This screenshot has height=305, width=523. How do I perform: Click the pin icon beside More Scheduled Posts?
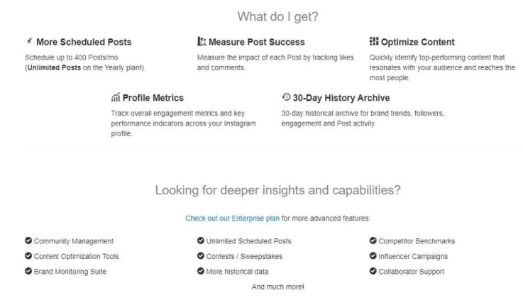point(29,41)
